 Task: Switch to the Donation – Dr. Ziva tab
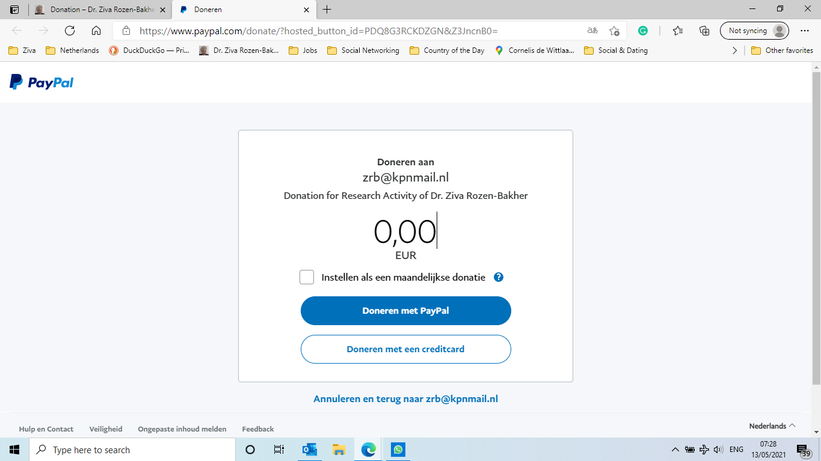click(x=100, y=10)
